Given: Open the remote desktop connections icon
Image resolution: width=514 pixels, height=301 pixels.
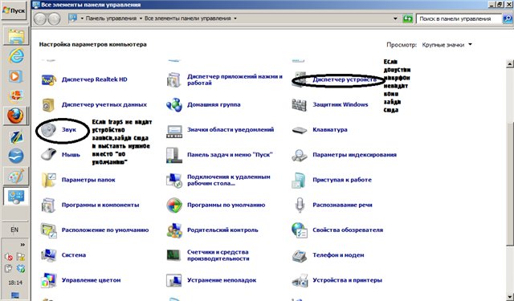Looking at the screenshot, I should pyautogui.click(x=174, y=180).
